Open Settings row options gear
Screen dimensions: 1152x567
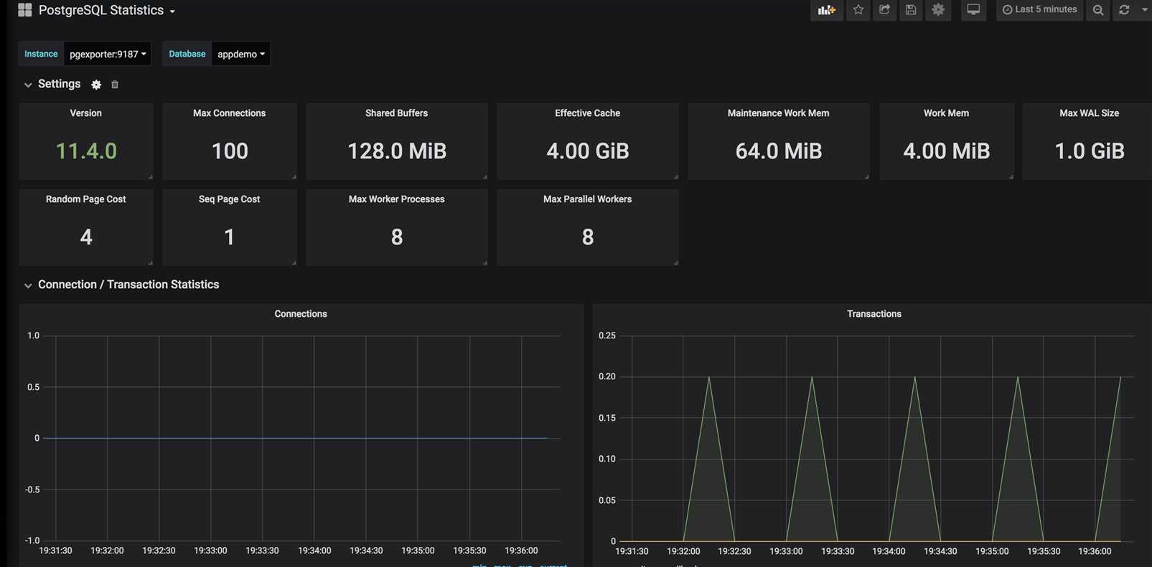pos(96,85)
